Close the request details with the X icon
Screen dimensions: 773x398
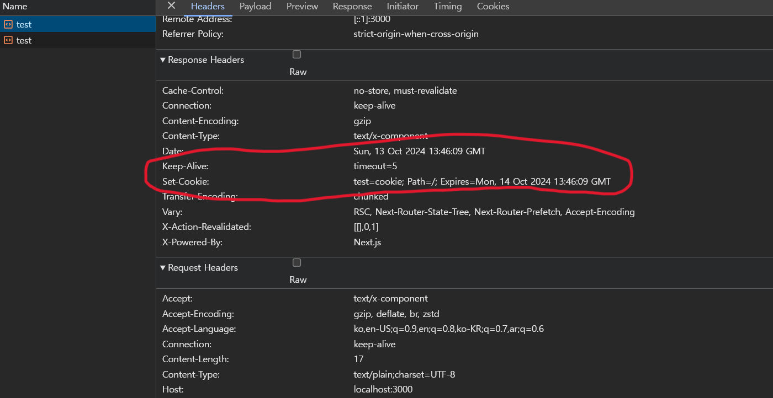point(171,7)
